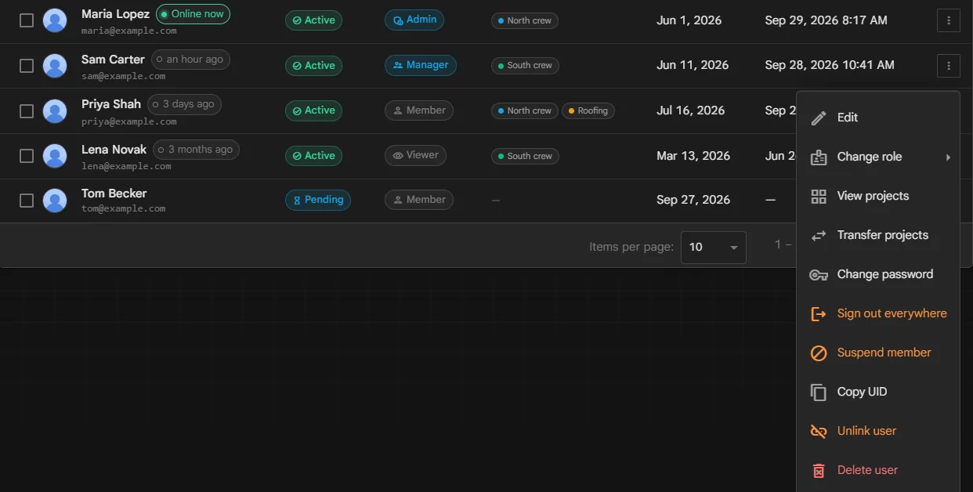
Task: Tick the checkbox for Tom Becker
Action: click(x=27, y=201)
